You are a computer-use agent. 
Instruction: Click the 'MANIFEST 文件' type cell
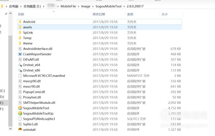(138, 76)
